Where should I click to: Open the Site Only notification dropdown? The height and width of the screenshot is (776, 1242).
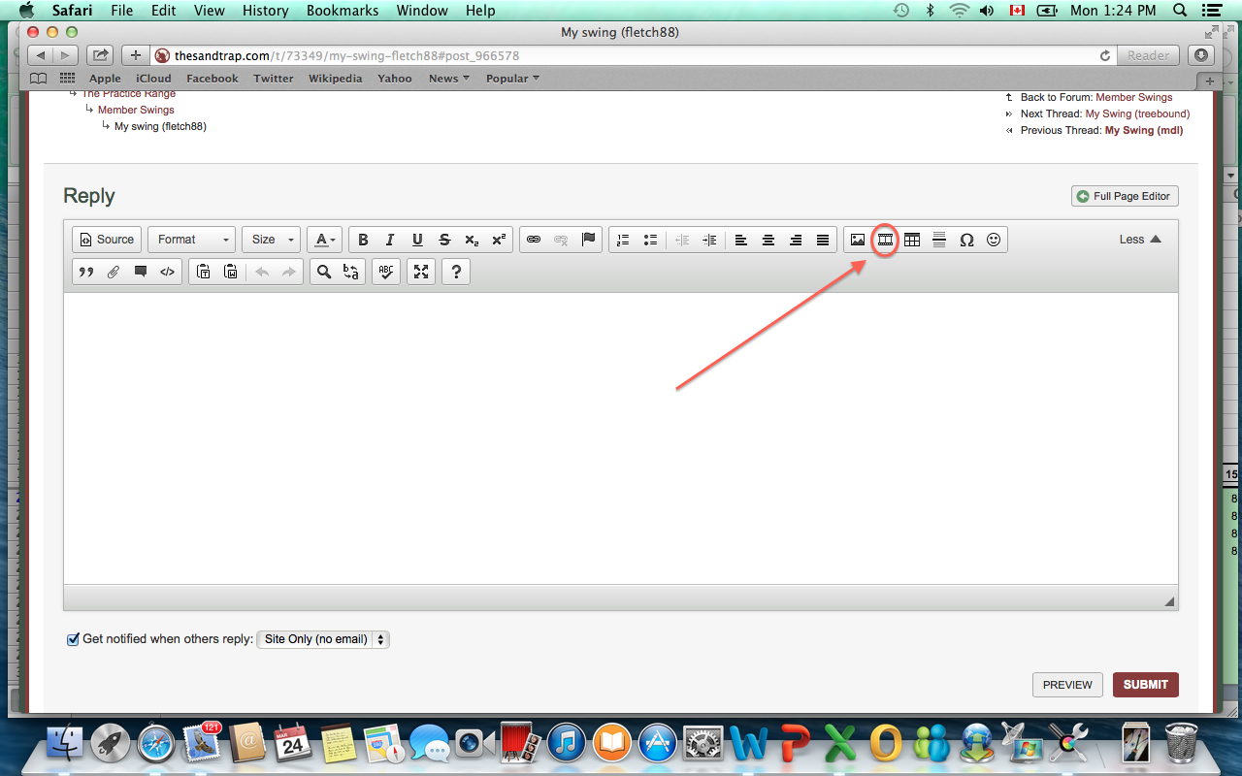(x=323, y=639)
